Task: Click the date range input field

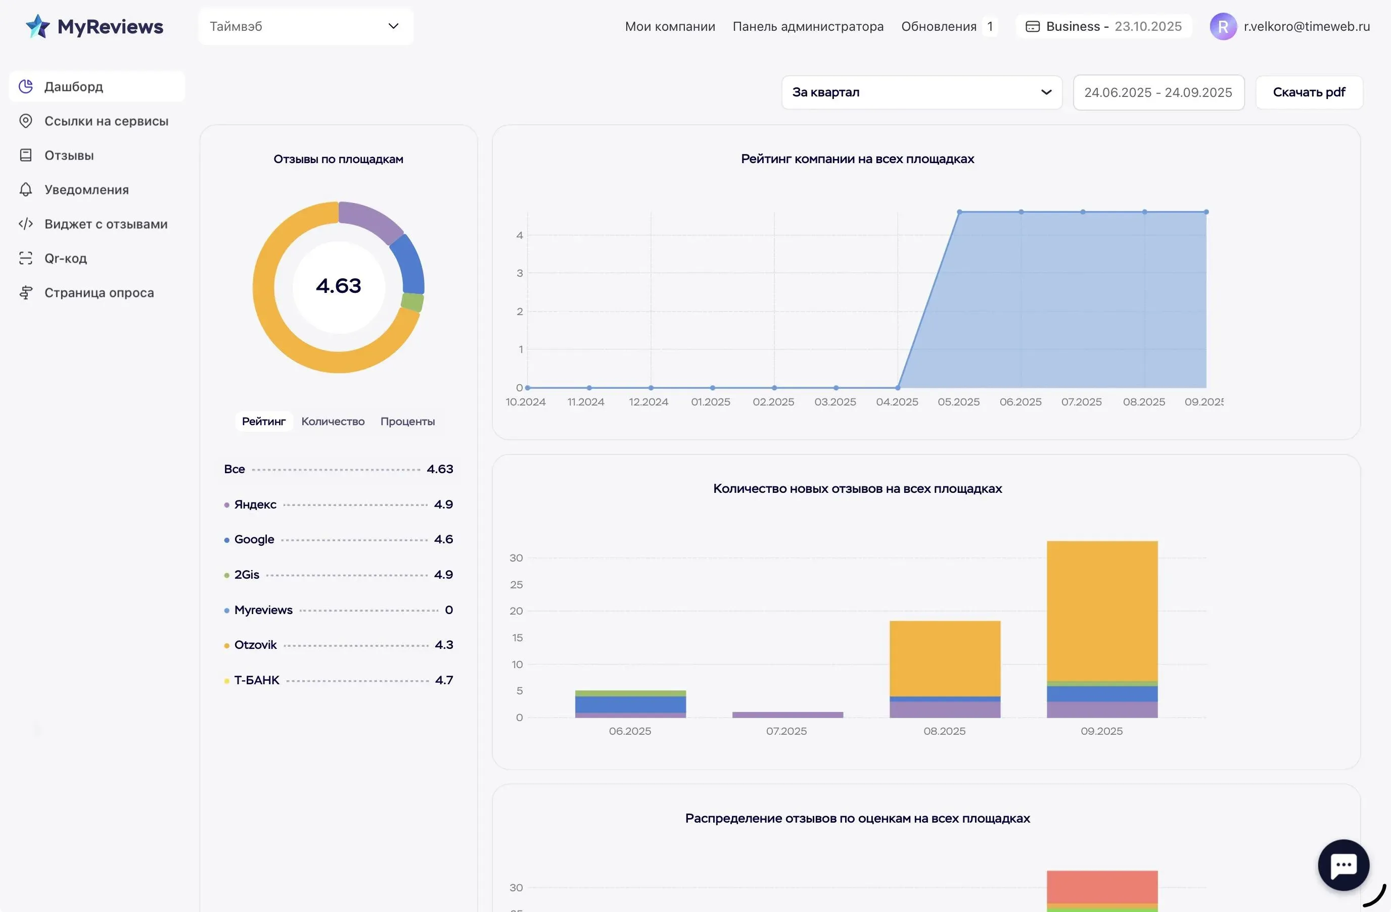Action: coord(1158,92)
